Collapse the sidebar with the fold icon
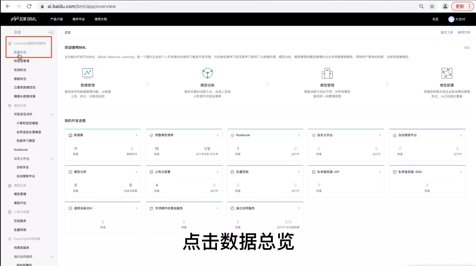This screenshot has height=266, width=476. [x=51, y=32]
